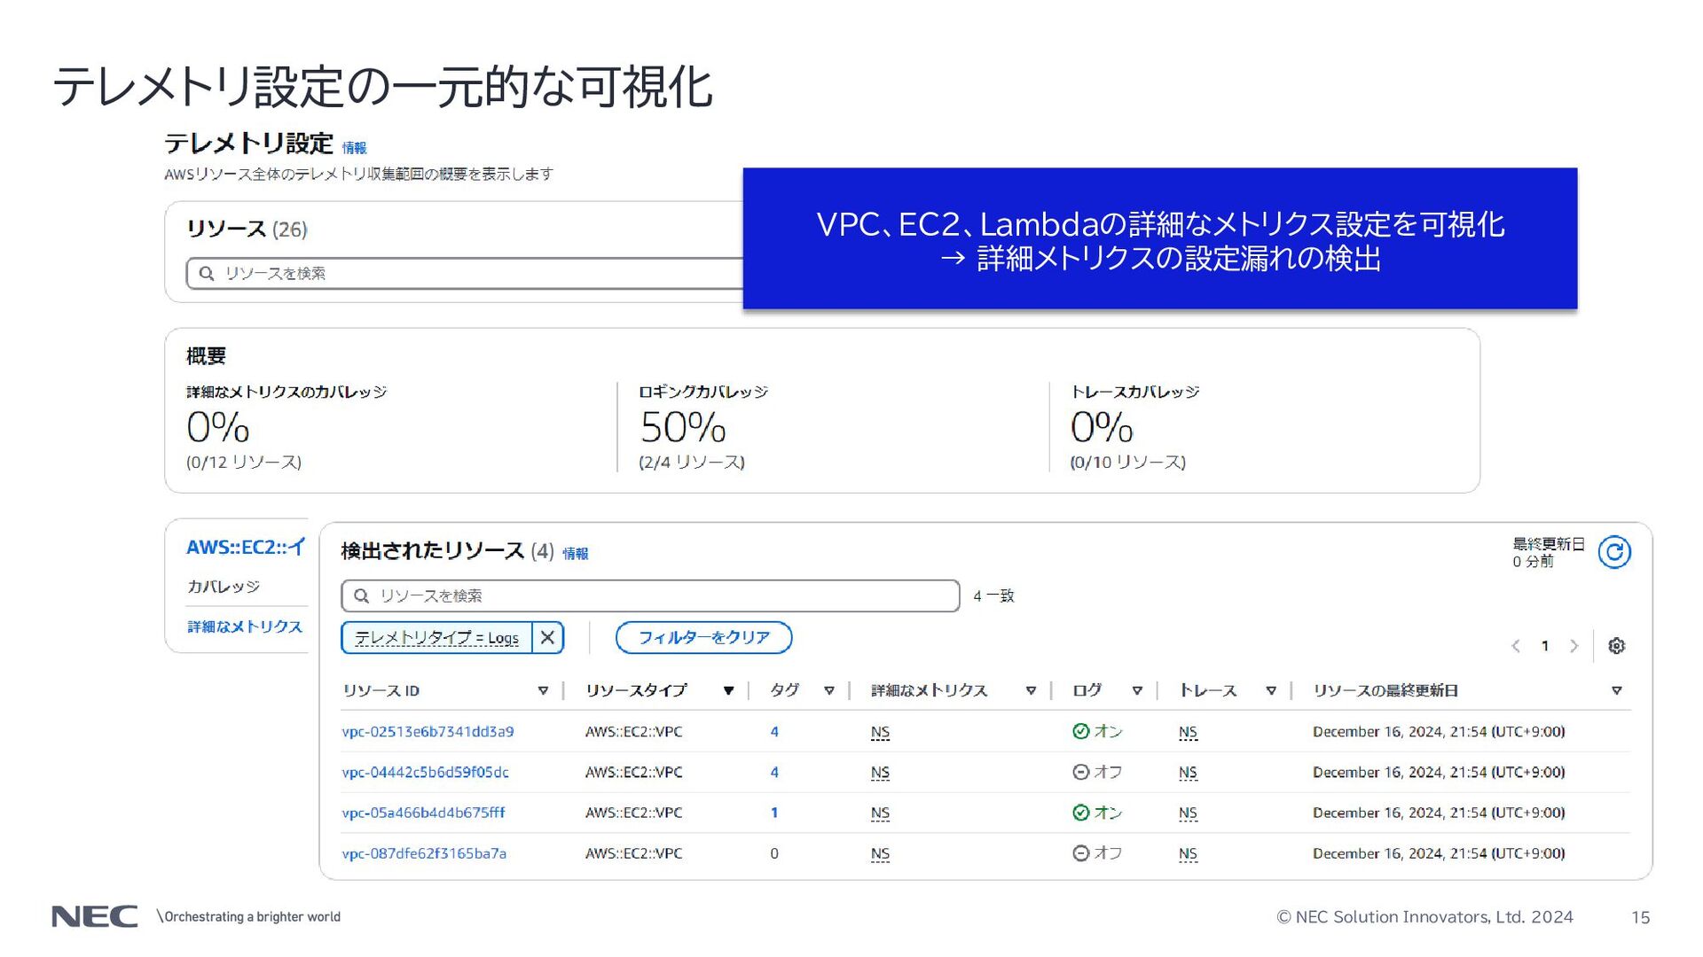The width and height of the screenshot is (1703, 957).
Task: Open vpc-04442c5b6d59f05dc resource link
Action: tap(426, 772)
